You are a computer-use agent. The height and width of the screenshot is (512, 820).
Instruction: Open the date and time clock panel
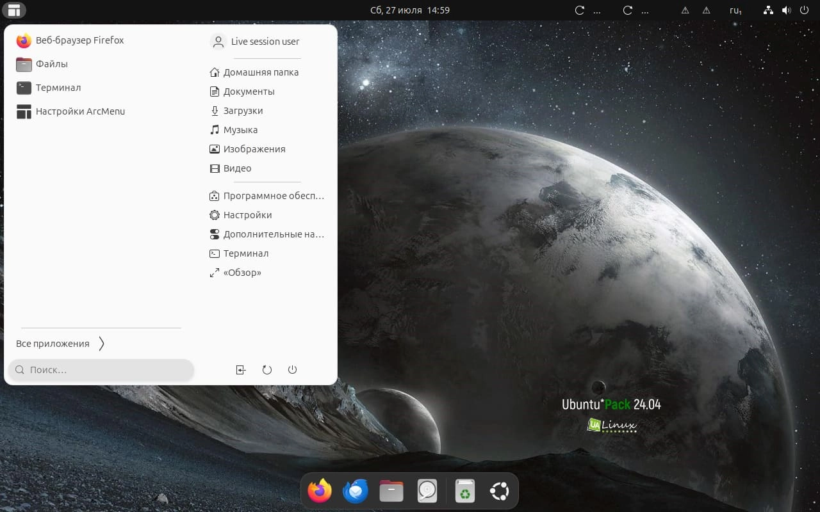click(410, 10)
